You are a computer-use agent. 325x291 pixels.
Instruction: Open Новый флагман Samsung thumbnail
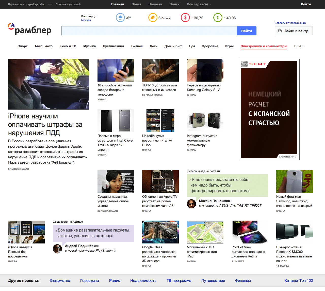295,181
